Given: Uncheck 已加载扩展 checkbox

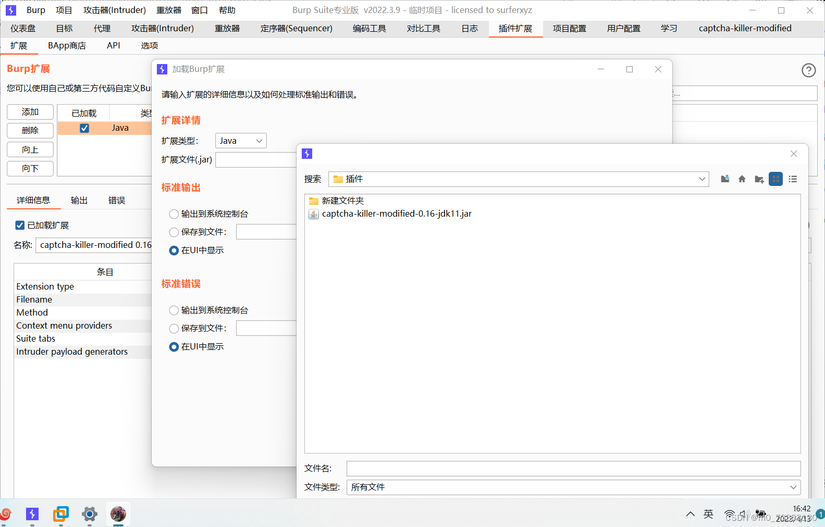Looking at the screenshot, I should (x=20, y=225).
